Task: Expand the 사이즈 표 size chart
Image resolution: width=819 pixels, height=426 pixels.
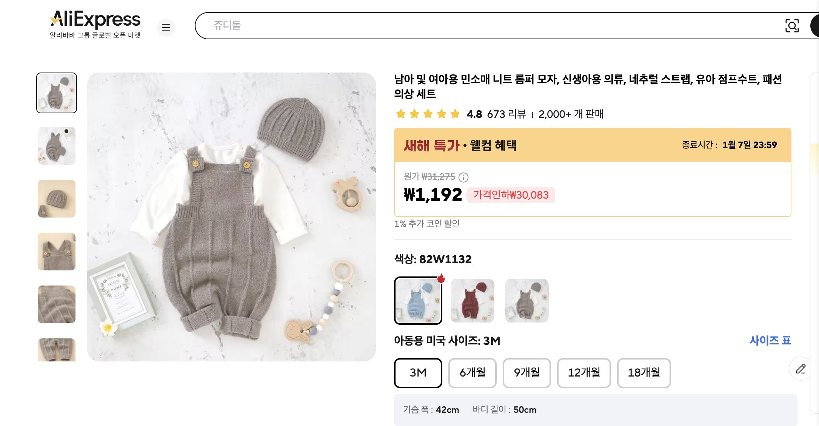Action: tap(771, 341)
